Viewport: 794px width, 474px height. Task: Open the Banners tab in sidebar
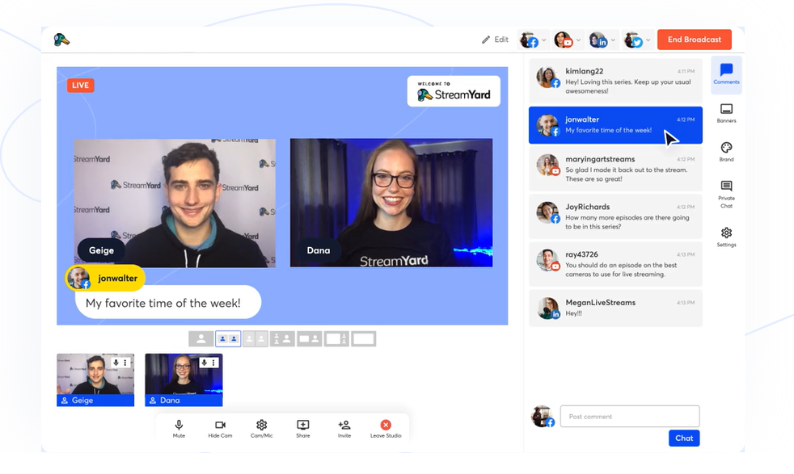(x=726, y=113)
